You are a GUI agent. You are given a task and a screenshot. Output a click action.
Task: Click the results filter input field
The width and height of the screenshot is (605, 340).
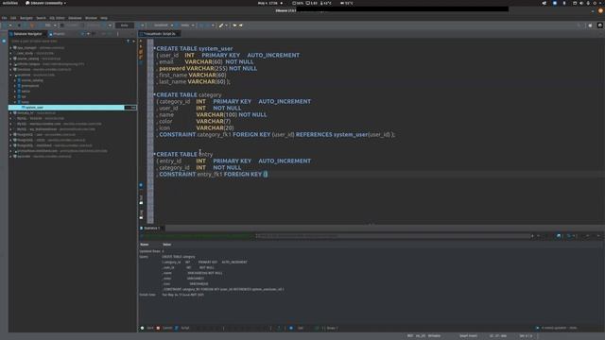tap(393, 236)
